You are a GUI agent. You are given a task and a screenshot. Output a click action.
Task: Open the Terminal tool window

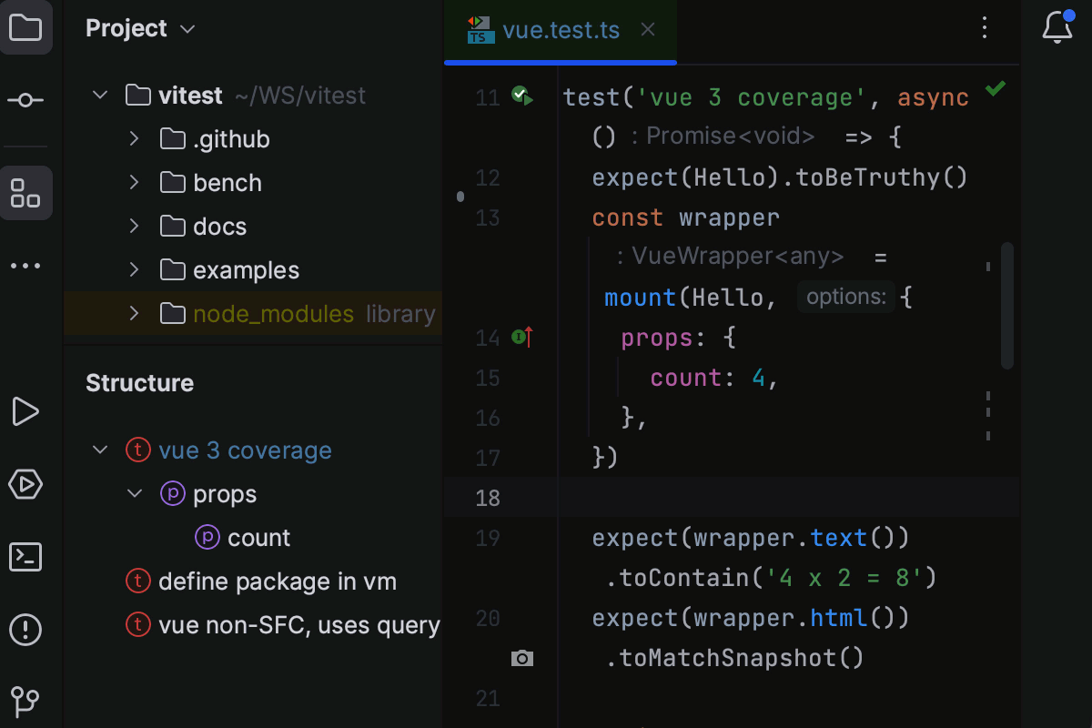tap(25, 557)
